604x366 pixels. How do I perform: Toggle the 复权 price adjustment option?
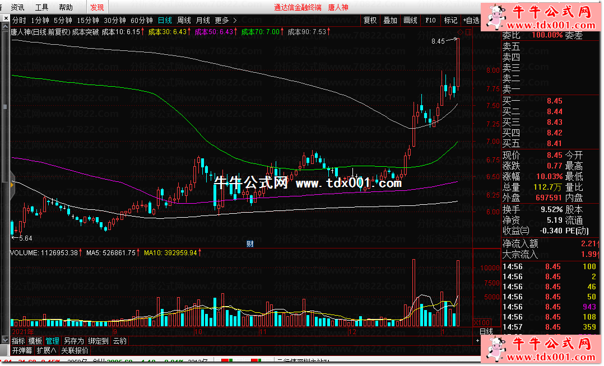(x=370, y=21)
